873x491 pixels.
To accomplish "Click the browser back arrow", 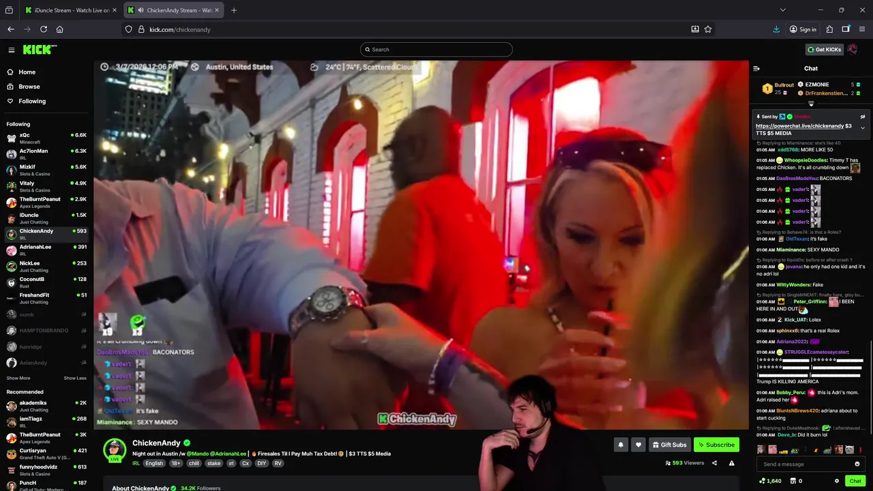I will coord(11,29).
